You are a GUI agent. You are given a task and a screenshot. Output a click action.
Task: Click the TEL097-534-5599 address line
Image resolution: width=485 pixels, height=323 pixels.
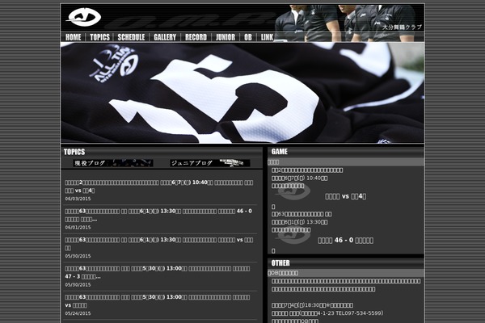pos(327,313)
